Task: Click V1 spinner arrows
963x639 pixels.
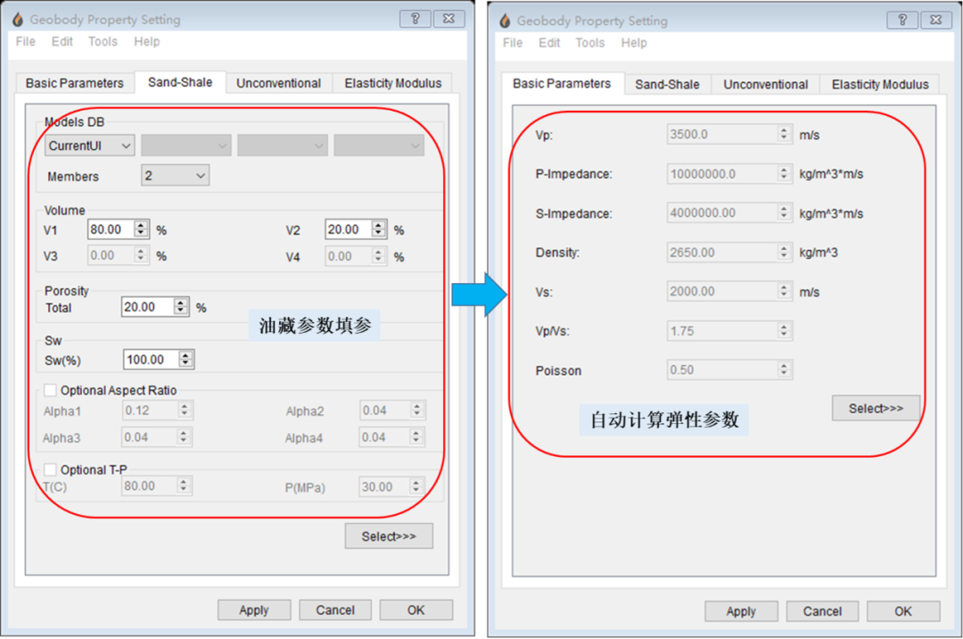Action: point(141,229)
